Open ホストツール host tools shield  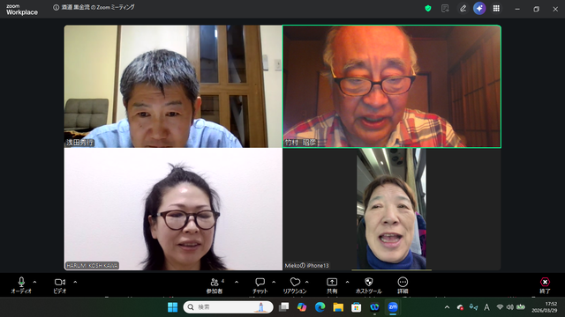tap(368, 285)
